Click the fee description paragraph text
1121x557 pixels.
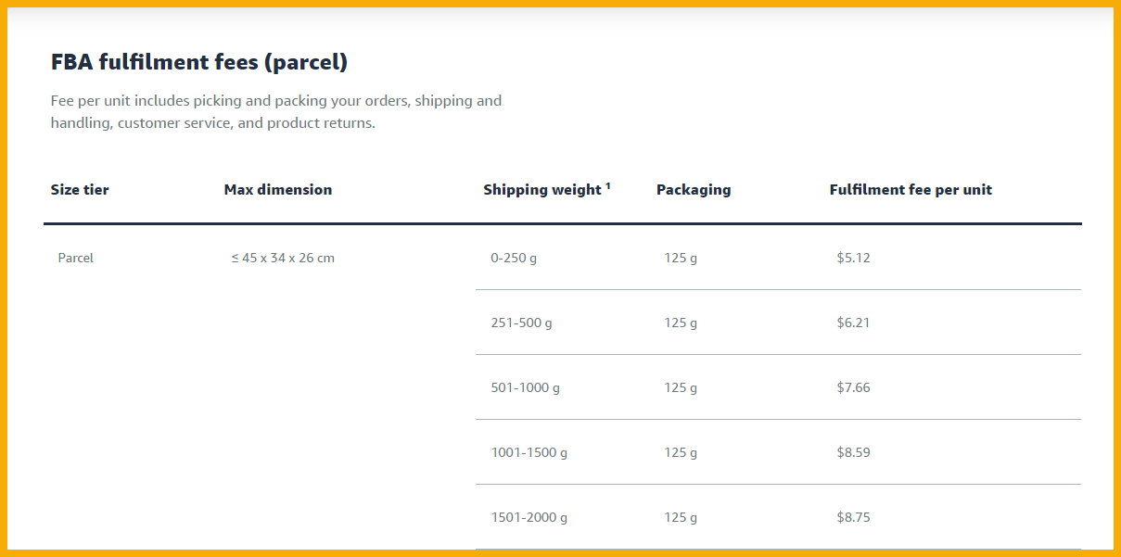coord(275,112)
